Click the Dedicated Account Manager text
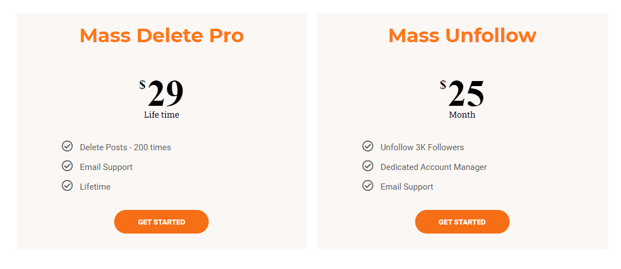 (x=434, y=167)
